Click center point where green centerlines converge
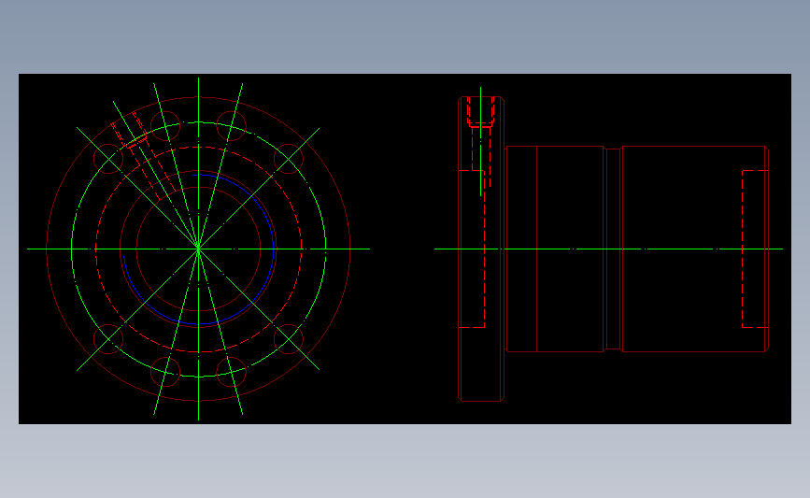 click(198, 249)
